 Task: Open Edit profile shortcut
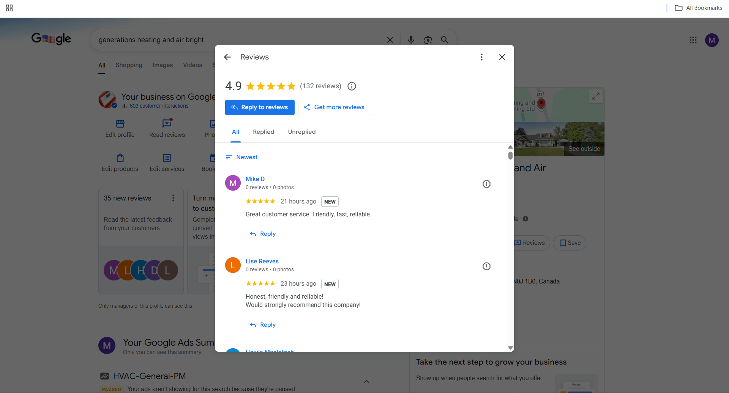point(120,128)
